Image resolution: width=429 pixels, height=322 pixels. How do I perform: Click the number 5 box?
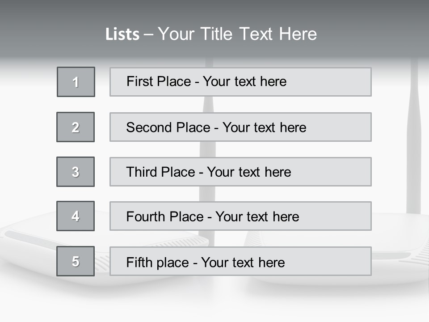[76, 261]
